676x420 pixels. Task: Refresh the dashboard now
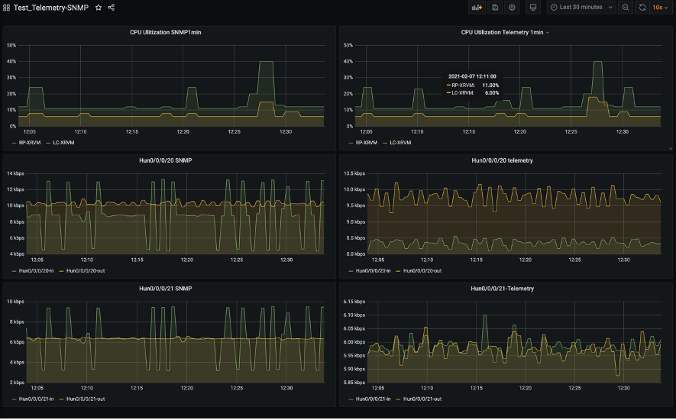[x=642, y=8]
